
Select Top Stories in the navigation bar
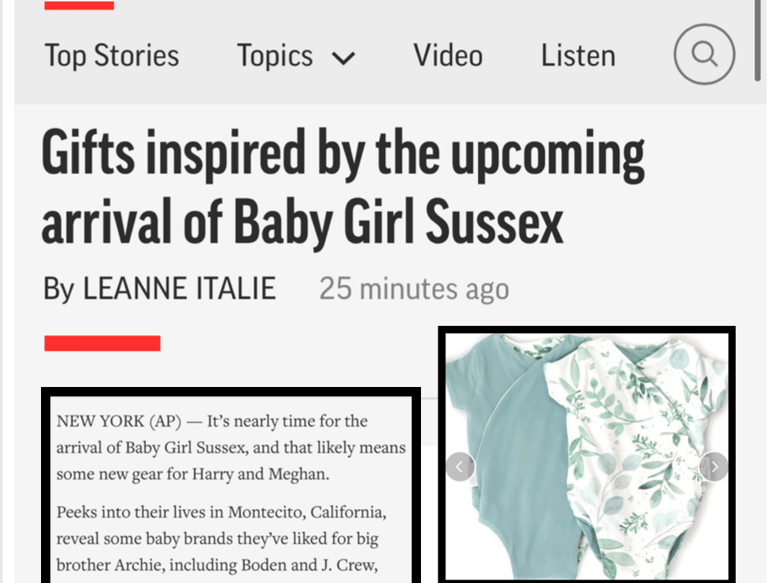(x=111, y=55)
